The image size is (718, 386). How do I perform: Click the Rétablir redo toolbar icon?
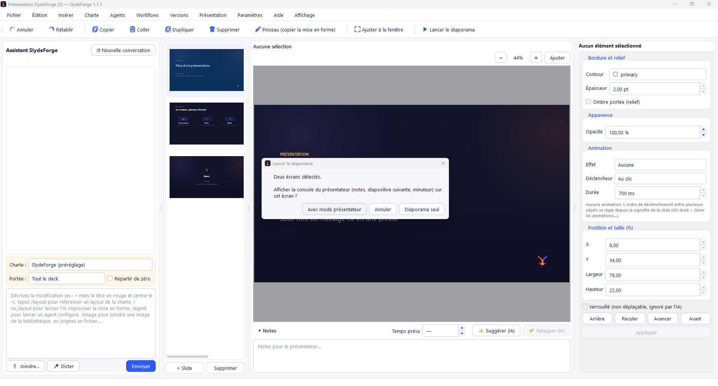(52, 29)
